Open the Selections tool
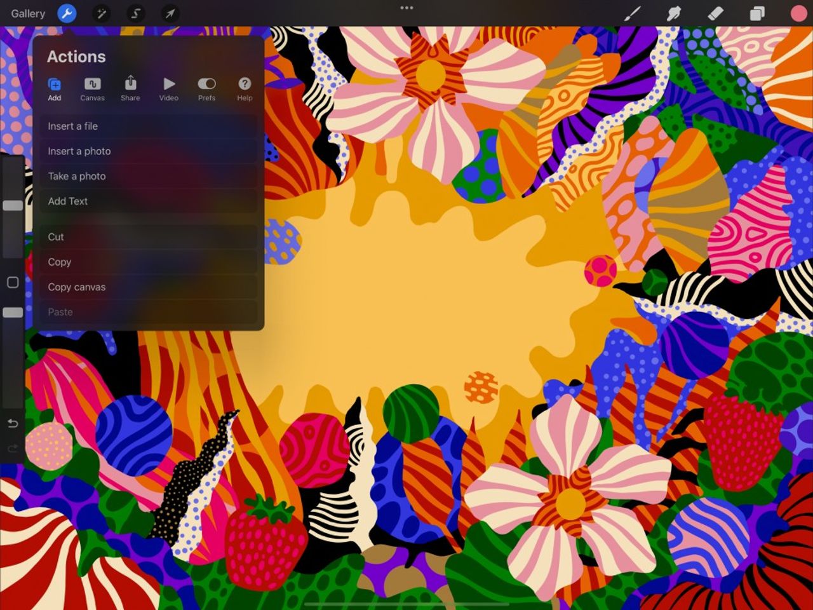The width and height of the screenshot is (813, 610). tap(135, 13)
